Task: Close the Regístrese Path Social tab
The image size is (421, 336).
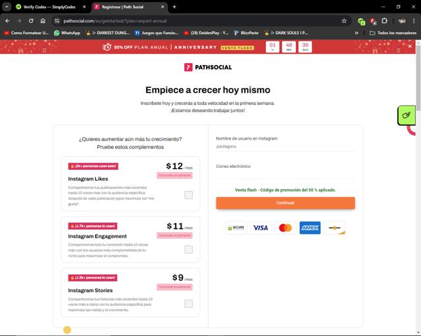Action: pos(162,7)
